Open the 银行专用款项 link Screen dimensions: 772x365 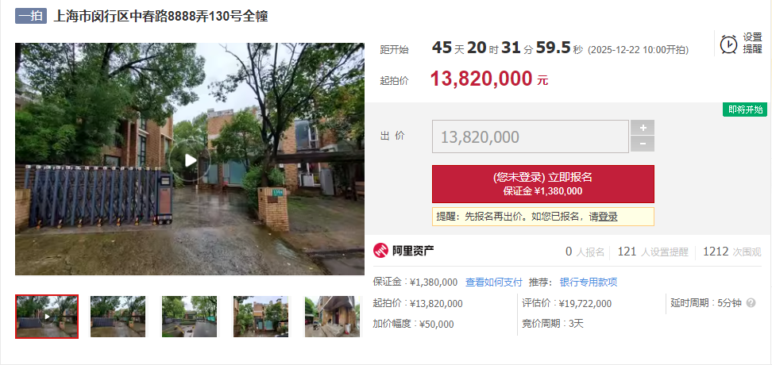(589, 282)
